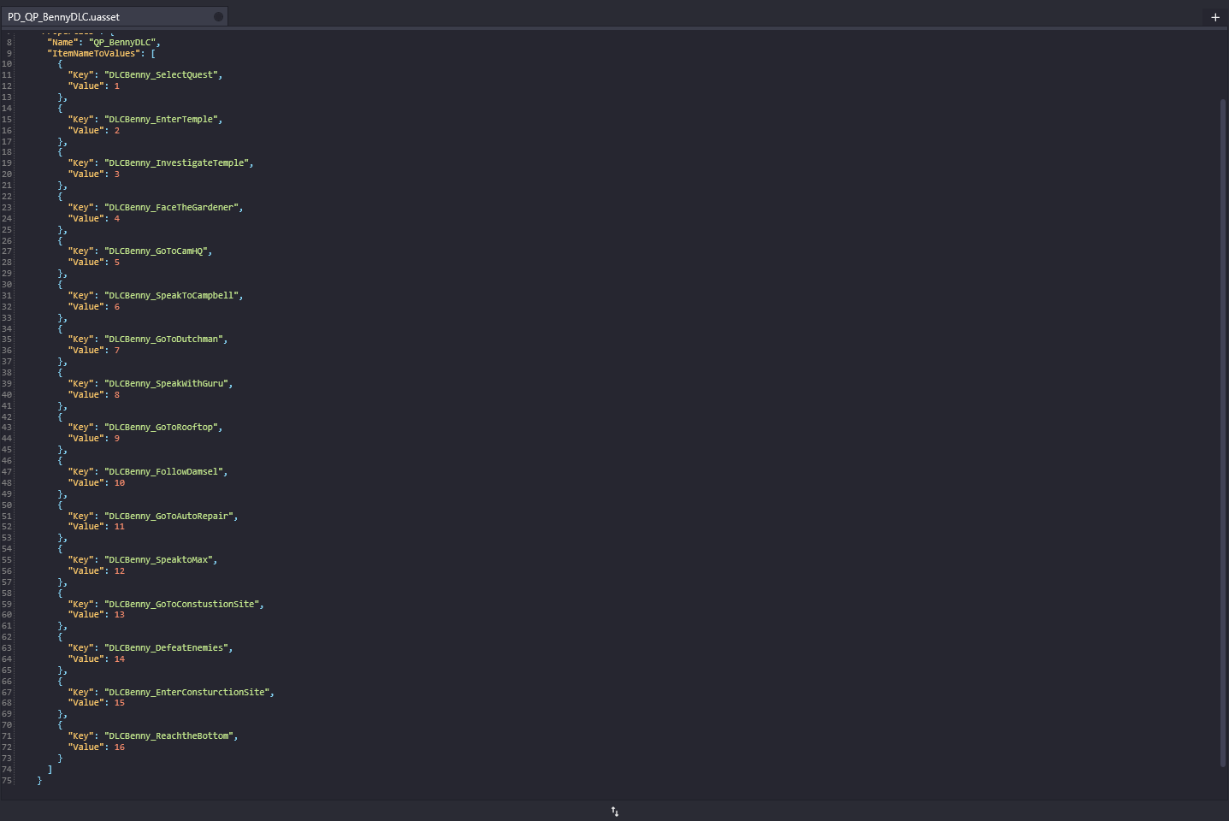Click value 2 under DLCBenny_EnterTemple
The width and height of the screenshot is (1229, 821).
point(117,131)
